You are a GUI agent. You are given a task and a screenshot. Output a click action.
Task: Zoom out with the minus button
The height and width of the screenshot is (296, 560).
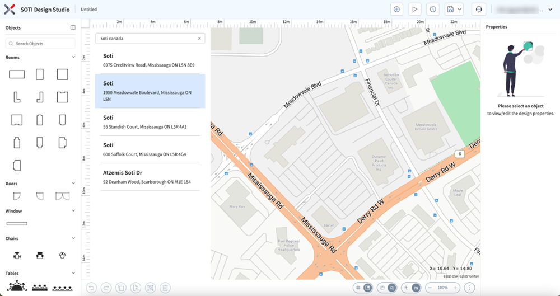click(x=430, y=288)
